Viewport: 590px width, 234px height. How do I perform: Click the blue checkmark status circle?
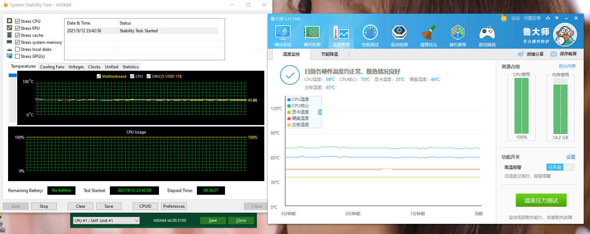(x=290, y=75)
